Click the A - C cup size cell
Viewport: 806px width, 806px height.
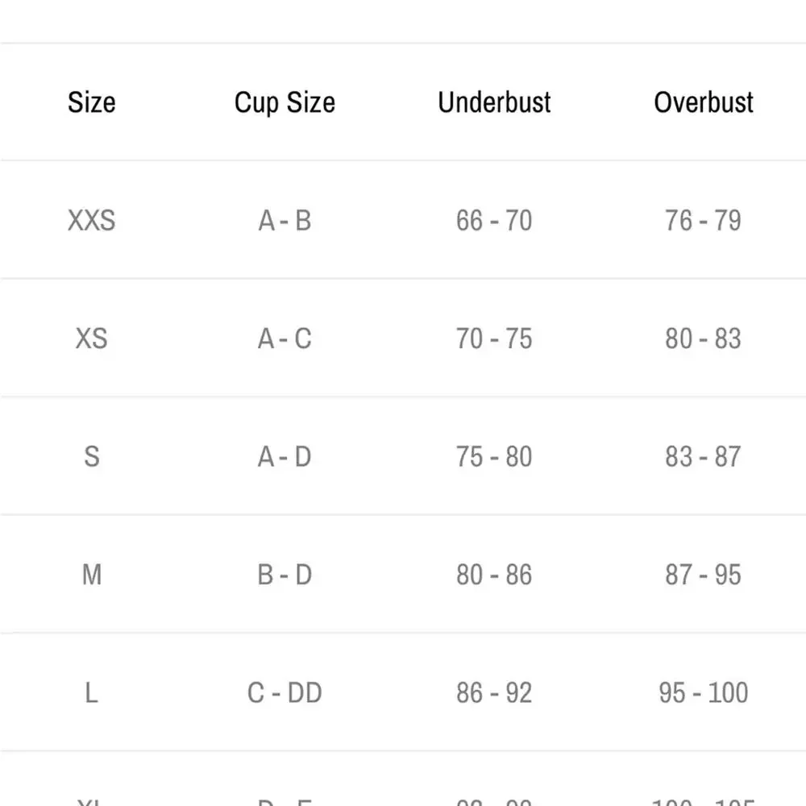point(285,339)
